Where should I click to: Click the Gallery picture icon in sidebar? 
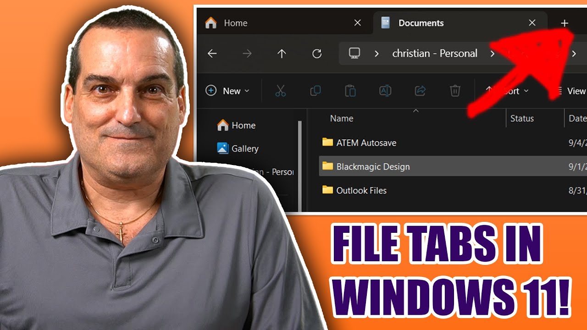pyautogui.click(x=223, y=148)
